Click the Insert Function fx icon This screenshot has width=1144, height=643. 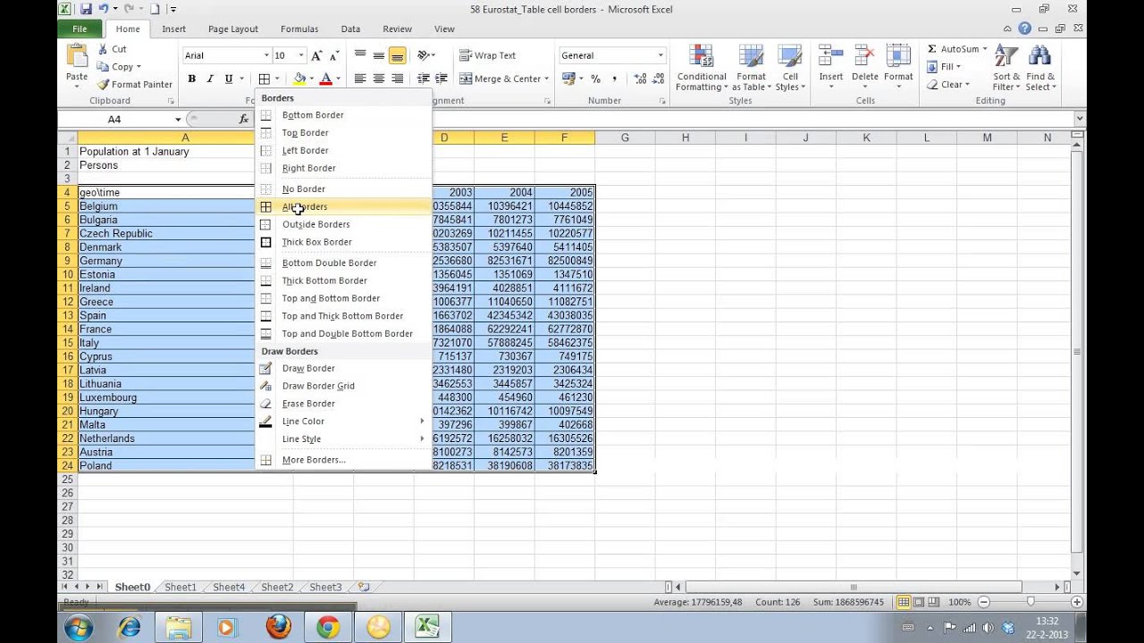pyautogui.click(x=244, y=119)
